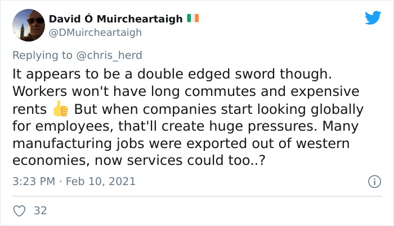Image resolution: width=394 pixels, height=226 pixels.
Task: Open tweet timestamp 3:23 PM Feb 10, 2021
Action: click(74, 182)
